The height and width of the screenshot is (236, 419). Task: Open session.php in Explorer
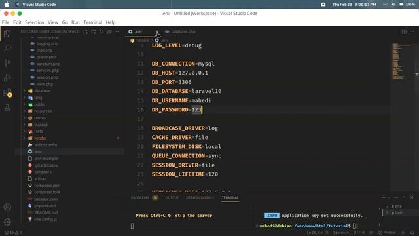point(47,77)
